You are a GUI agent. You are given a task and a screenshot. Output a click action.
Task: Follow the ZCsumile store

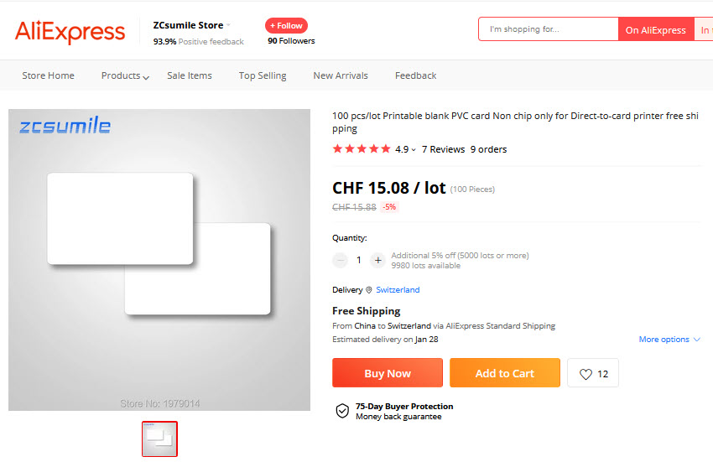286,25
